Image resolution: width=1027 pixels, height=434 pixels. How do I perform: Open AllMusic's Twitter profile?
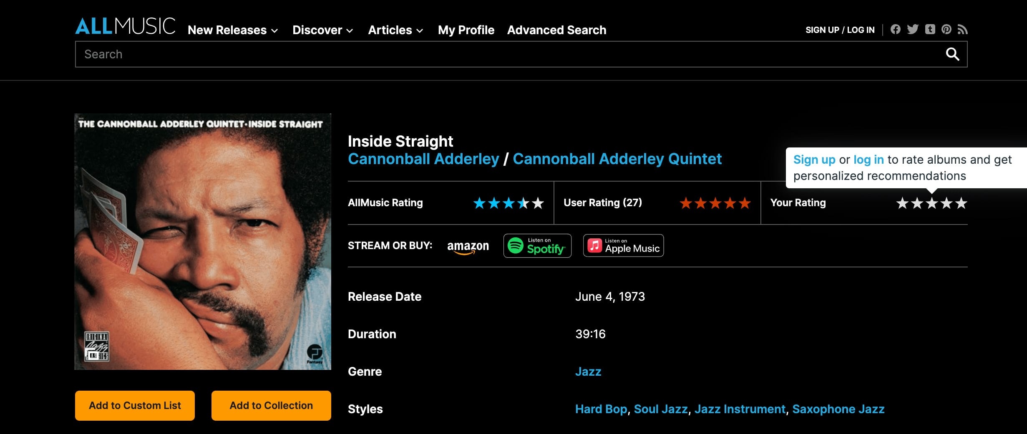click(x=913, y=29)
